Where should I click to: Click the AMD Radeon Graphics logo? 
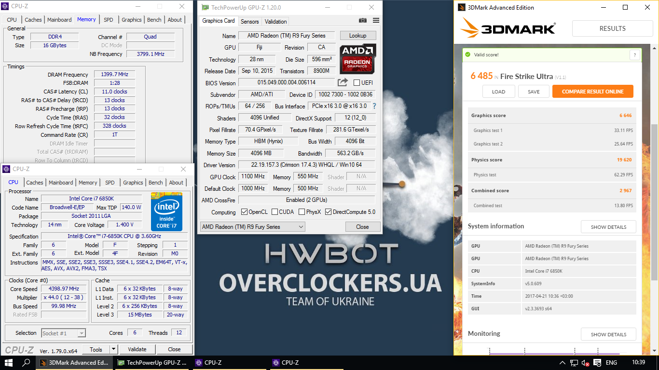pos(358,59)
